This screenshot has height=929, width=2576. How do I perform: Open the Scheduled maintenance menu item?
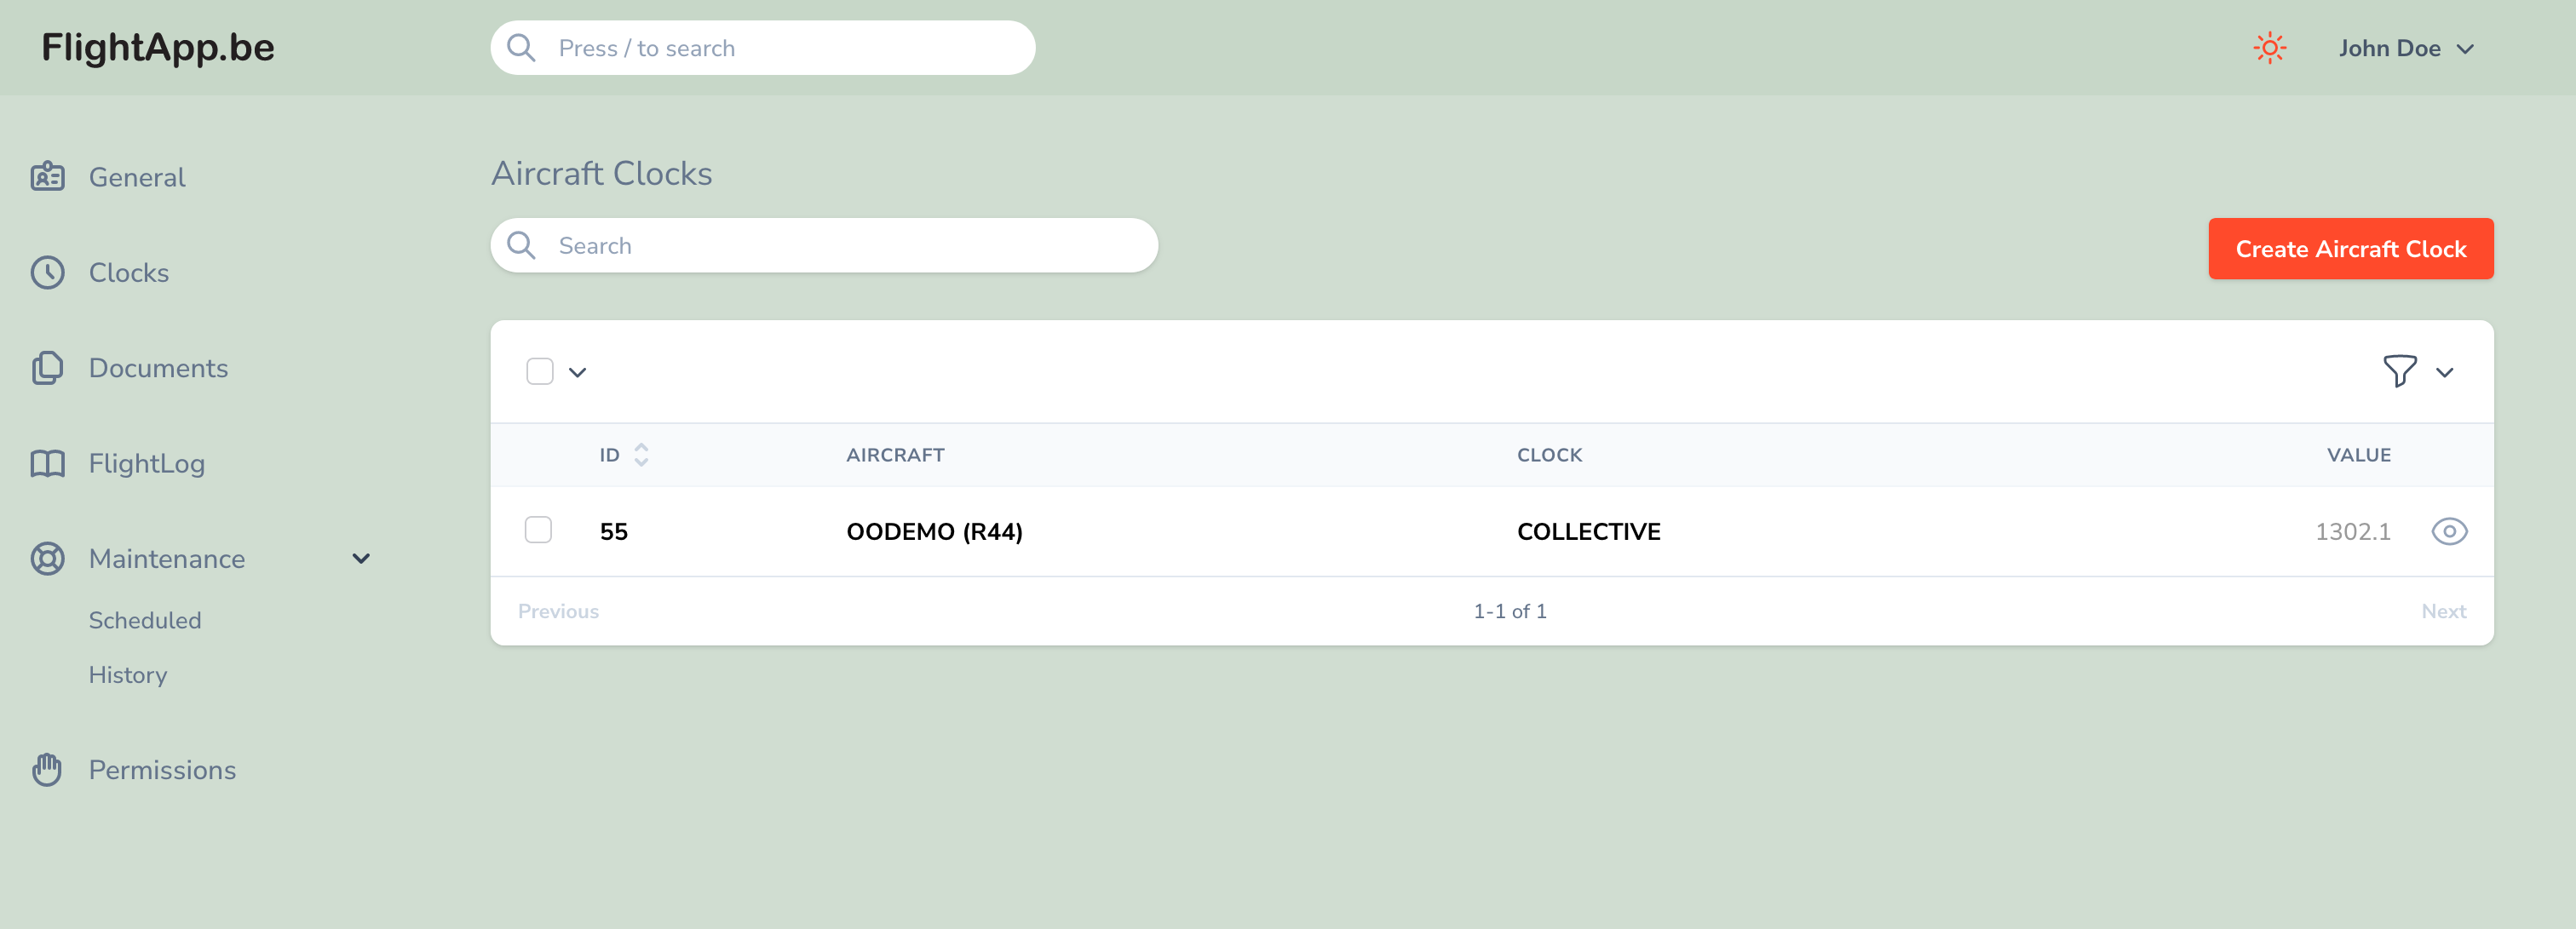(x=145, y=621)
